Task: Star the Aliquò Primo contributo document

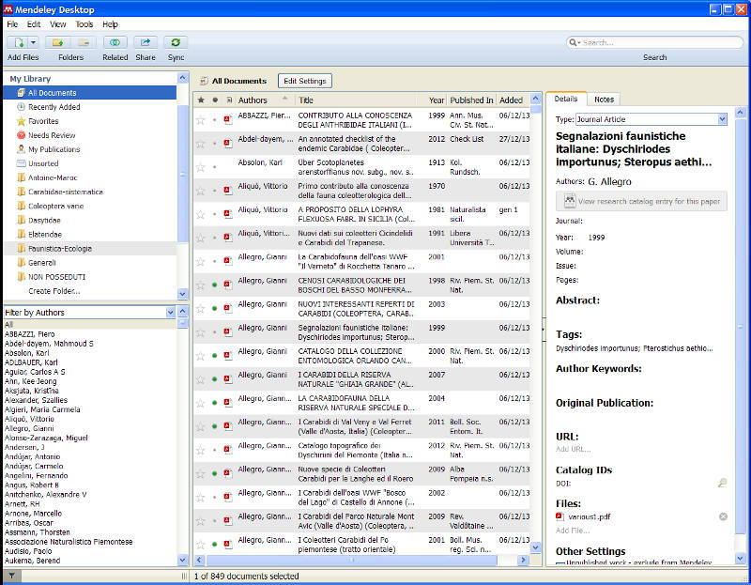Action: click(x=200, y=192)
